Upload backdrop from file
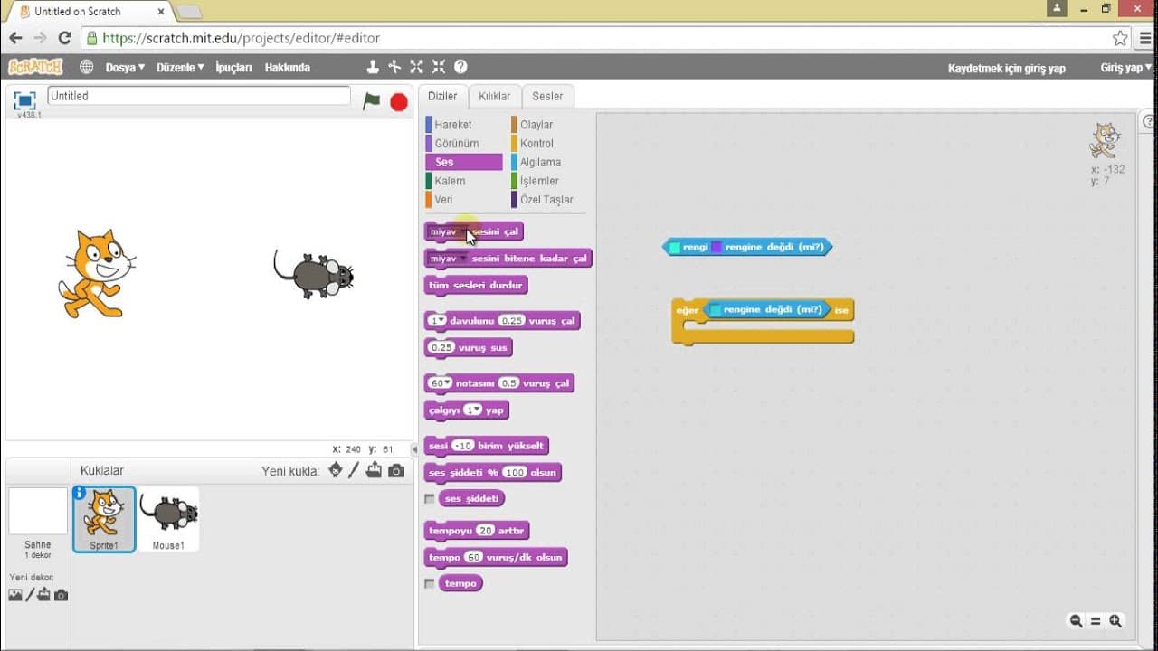 click(x=44, y=595)
